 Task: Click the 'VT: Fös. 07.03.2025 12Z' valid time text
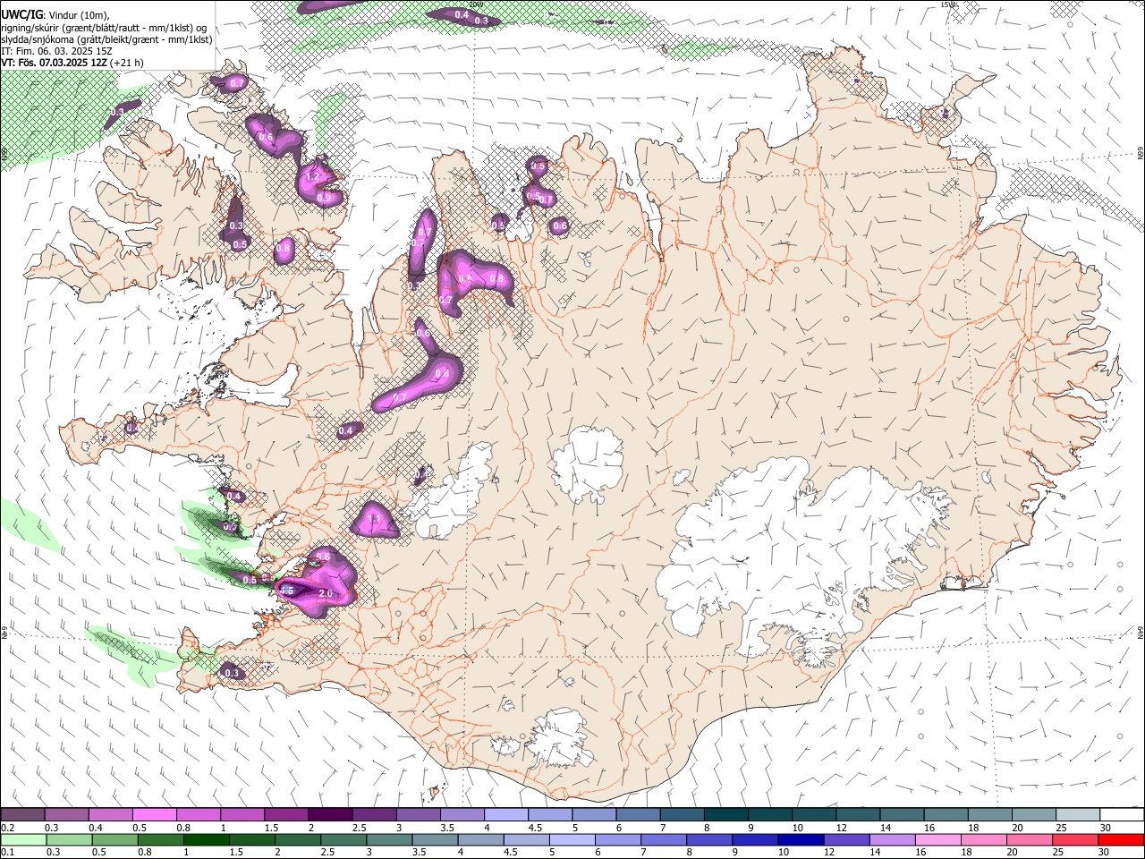(55, 63)
